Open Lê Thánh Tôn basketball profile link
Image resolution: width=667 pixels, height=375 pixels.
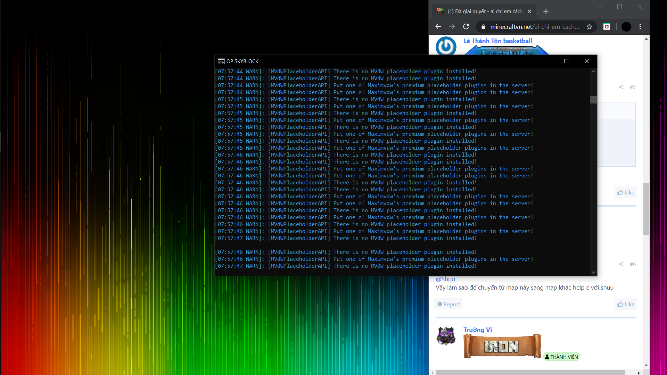point(497,41)
